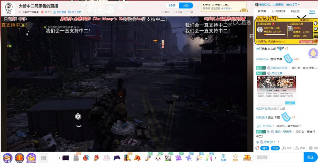Switch to the 七日贡献榜 tab
The height and width of the screenshot is (167, 318).
pos(278,11)
